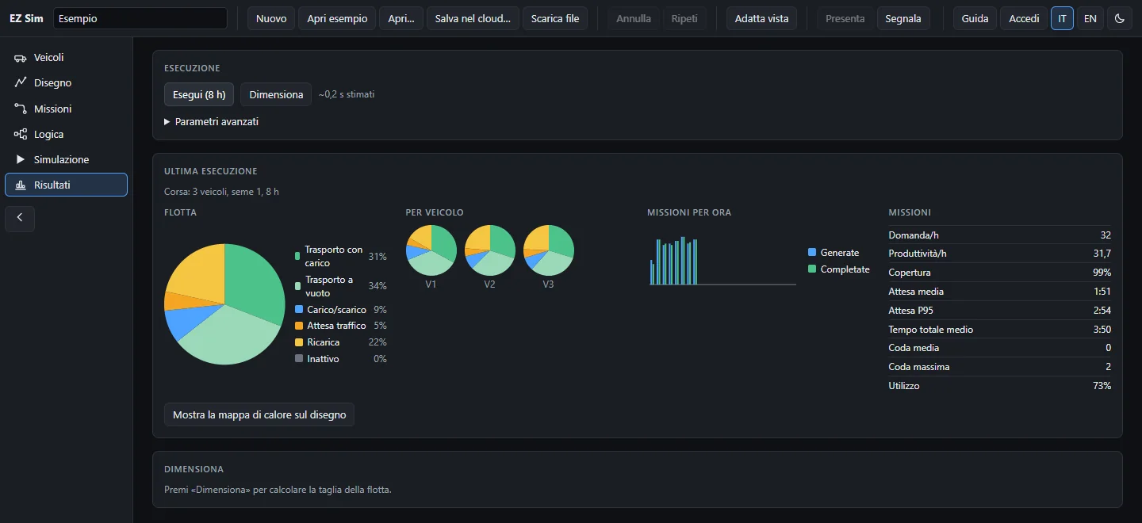Click the Carico/scarico blue legend swatch
The height and width of the screenshot is (523, 1142).
[x=299, y=309]
